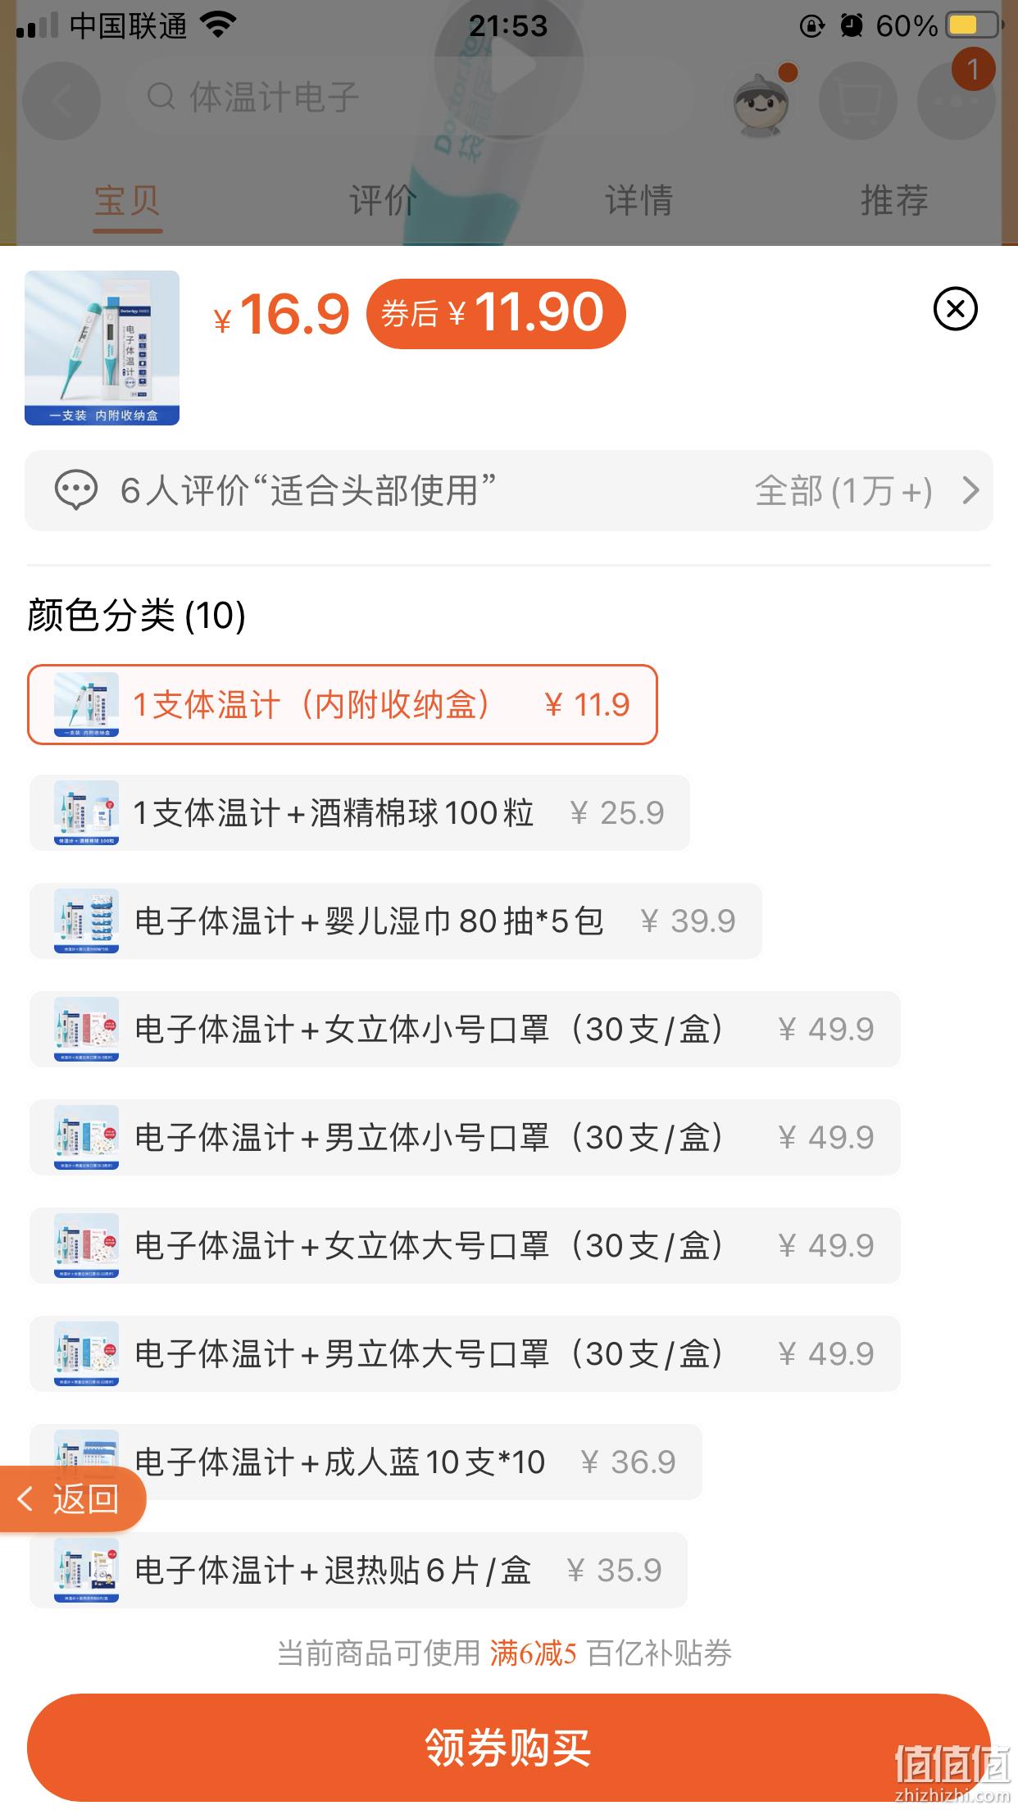Close the product options sheet
Image resolution: width=1018 pixels, height=1810 pixels.
tap(955, 309)
